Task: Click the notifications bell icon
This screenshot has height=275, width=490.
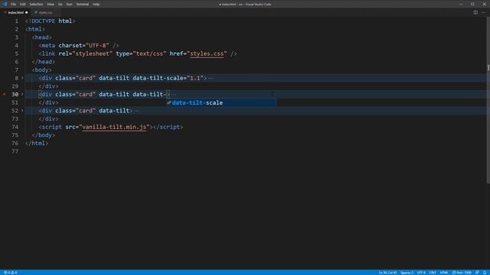Action: 485,273
